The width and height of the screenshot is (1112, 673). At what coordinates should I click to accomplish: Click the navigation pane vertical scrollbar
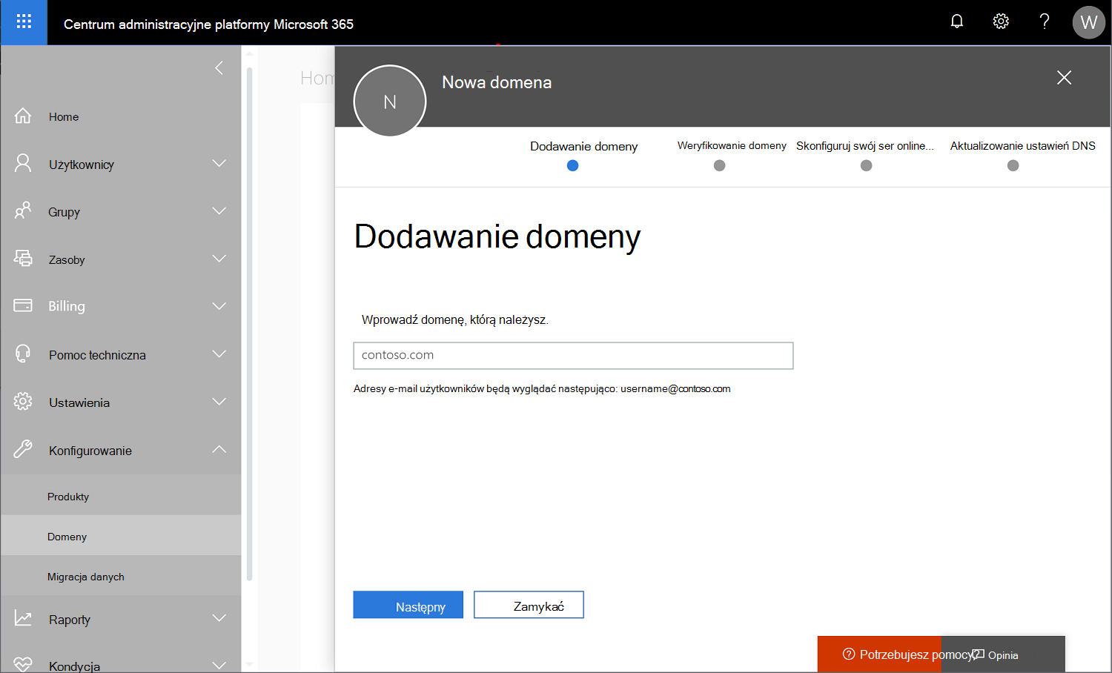coord(250,324)
